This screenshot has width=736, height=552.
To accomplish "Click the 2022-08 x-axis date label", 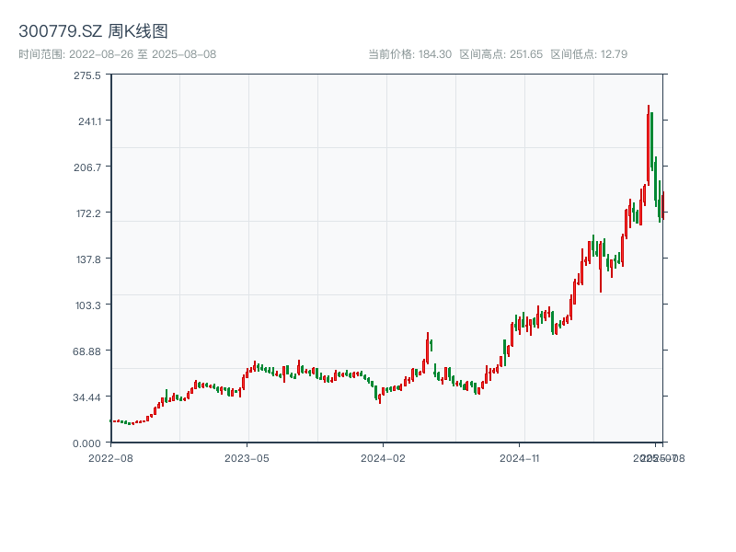I will 111,457.
